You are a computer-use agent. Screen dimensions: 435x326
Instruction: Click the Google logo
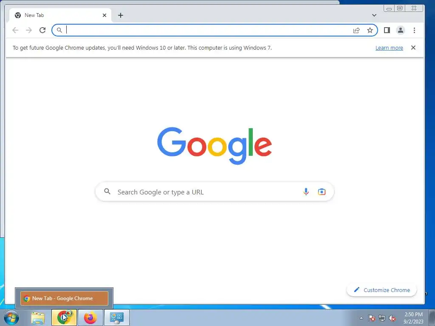pyautogui.click(x=215, y=146)
